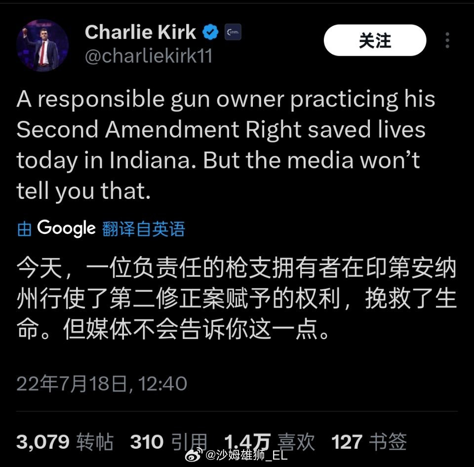Open the 22年7月18日, 12:40 timestamp
The height and width of the screenshot is (467, 474).
[102, 384]
